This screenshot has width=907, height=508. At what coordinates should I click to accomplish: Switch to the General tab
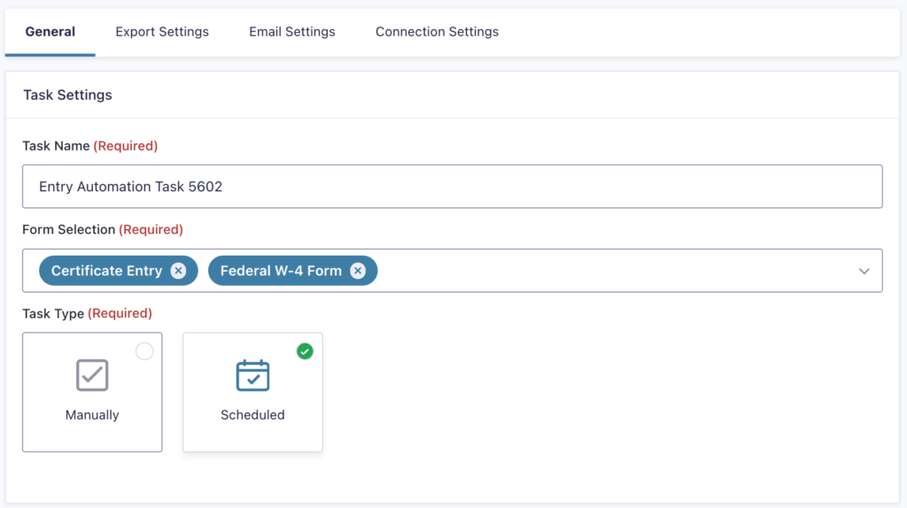click(50, 32)
